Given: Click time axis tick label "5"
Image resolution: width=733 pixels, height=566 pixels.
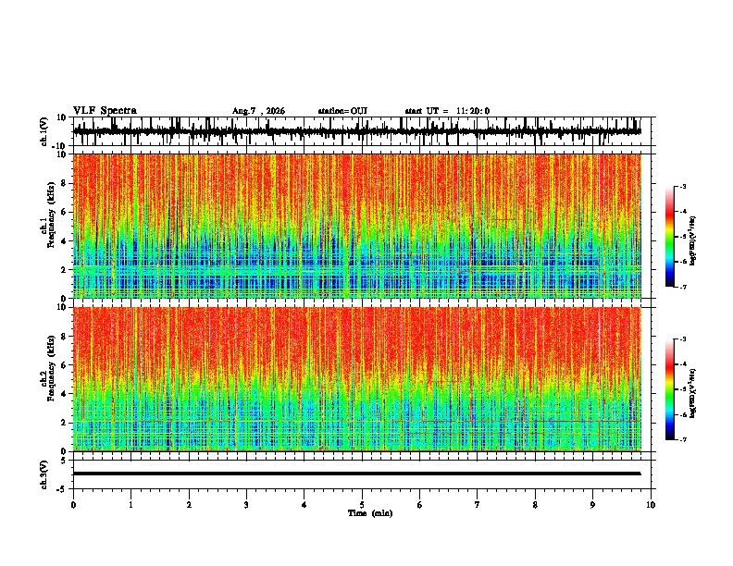Looking at the screenshot, I should pos(362,505).
